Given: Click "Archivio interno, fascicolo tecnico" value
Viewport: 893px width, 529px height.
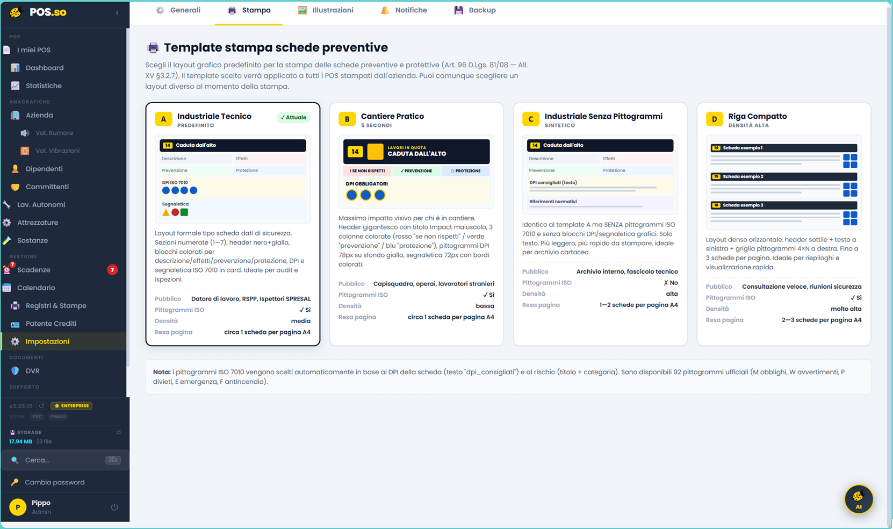Looking at the screenshot, I should 627,271.
